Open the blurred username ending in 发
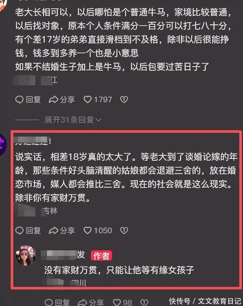This screenshot has height=306, width=243. 63,255
